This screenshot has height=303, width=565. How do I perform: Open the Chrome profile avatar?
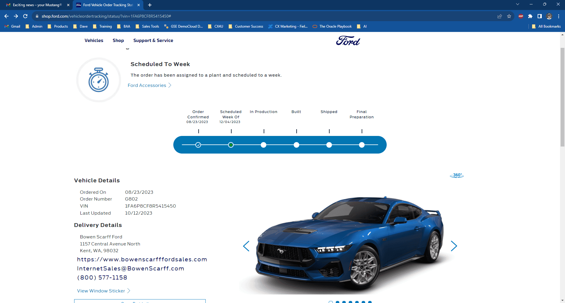point(549,16)
